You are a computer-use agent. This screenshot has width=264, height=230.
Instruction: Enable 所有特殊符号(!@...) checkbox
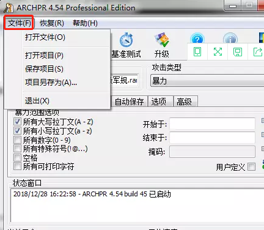click(x=17, y=149)
